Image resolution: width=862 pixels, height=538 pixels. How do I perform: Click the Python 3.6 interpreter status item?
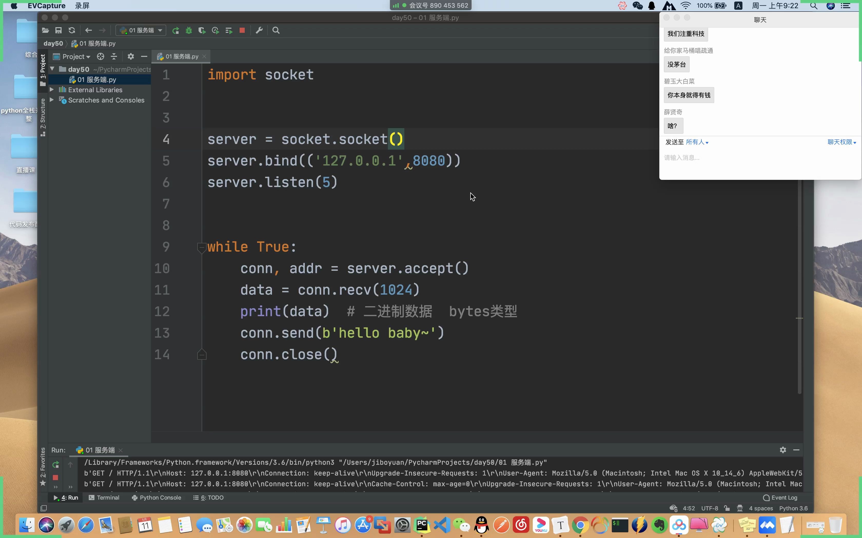pyautogui.click(x=793, y=508)
